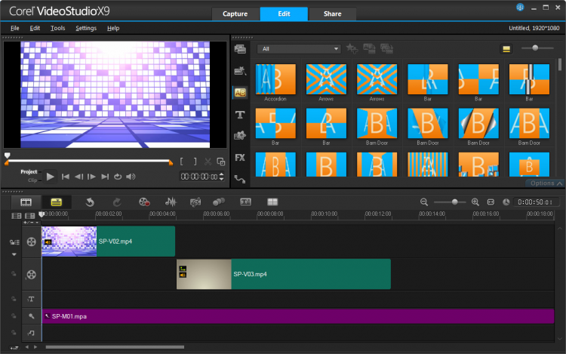This screenshot has height=354, width=566.
Task: Click the Fit project in timeline window icon
Action: pyautogui.click(x=491, y=202)
